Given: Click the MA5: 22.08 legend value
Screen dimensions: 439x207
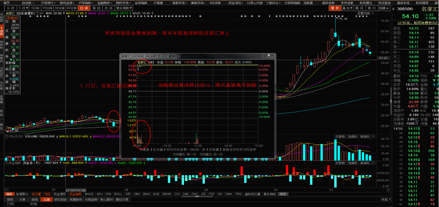Looking at the screenshot, I should 53,13.
